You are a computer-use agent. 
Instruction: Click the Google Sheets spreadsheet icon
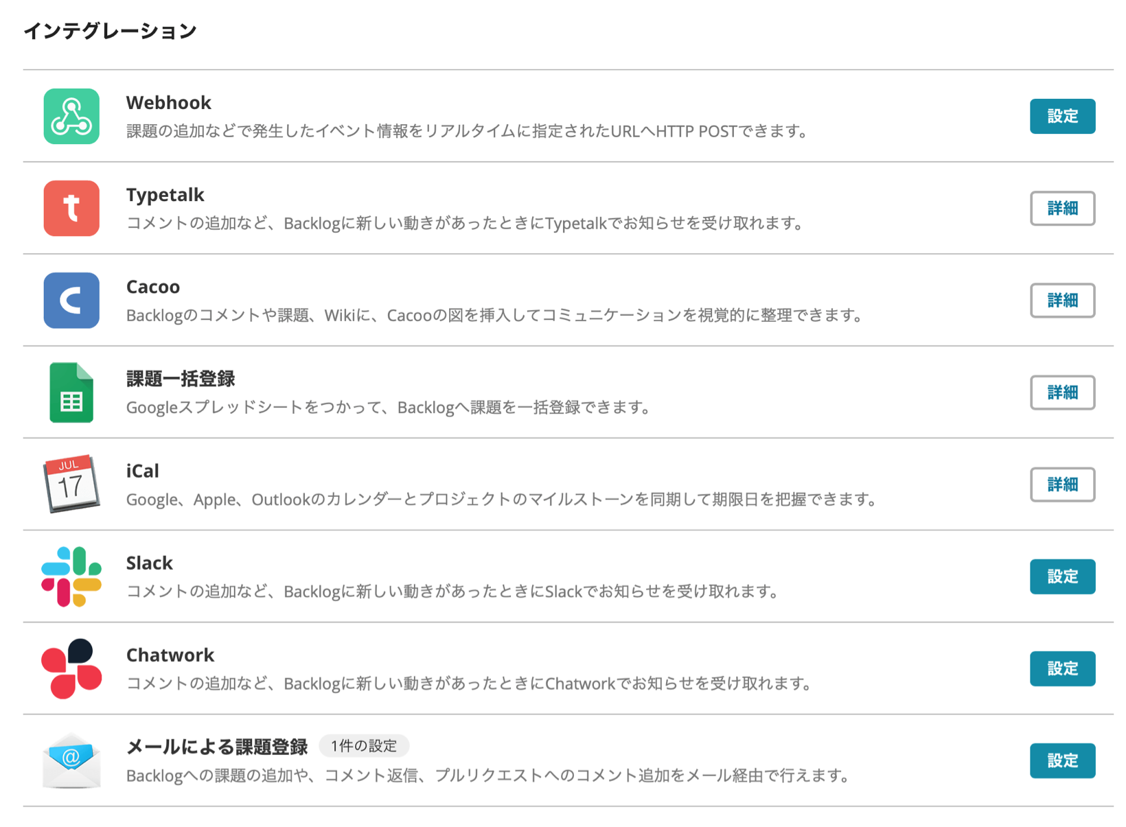71,392
